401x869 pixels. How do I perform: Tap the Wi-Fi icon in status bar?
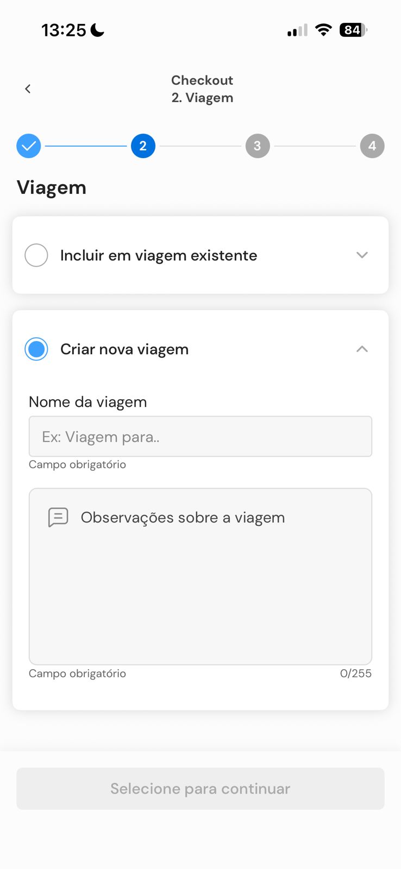324,30
